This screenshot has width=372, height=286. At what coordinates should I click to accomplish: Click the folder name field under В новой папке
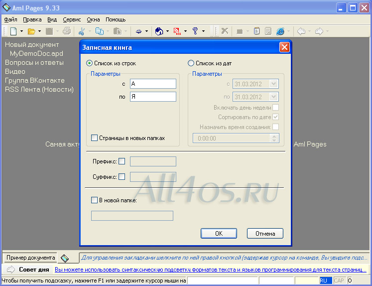(132, 216)
